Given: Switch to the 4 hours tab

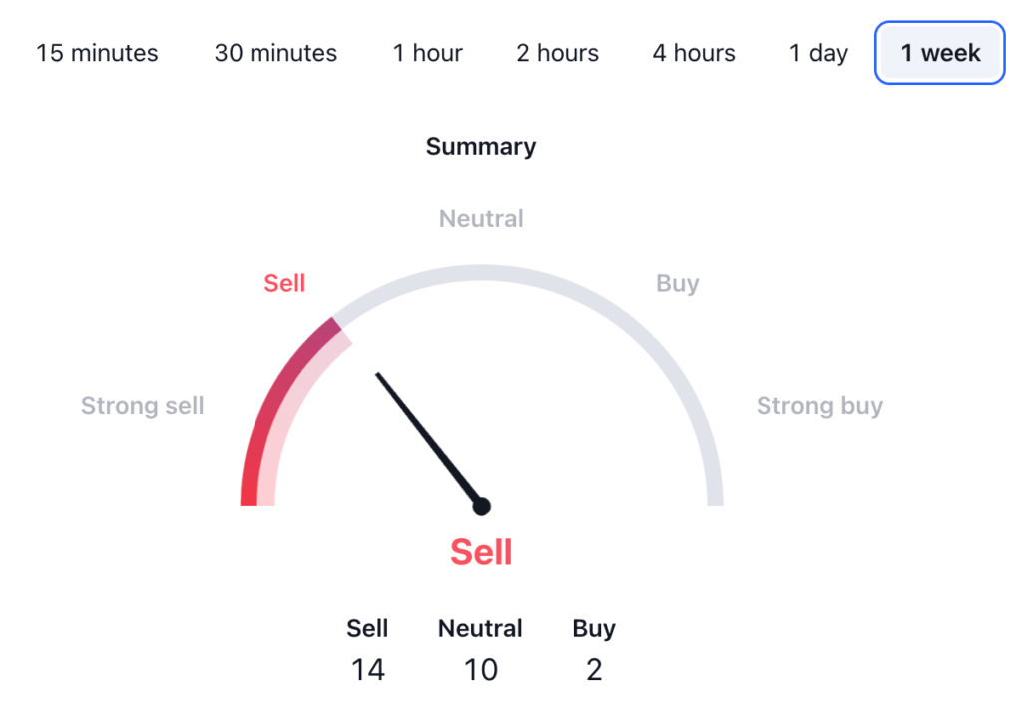Looking at the screenshot, I should pos(694,53).
